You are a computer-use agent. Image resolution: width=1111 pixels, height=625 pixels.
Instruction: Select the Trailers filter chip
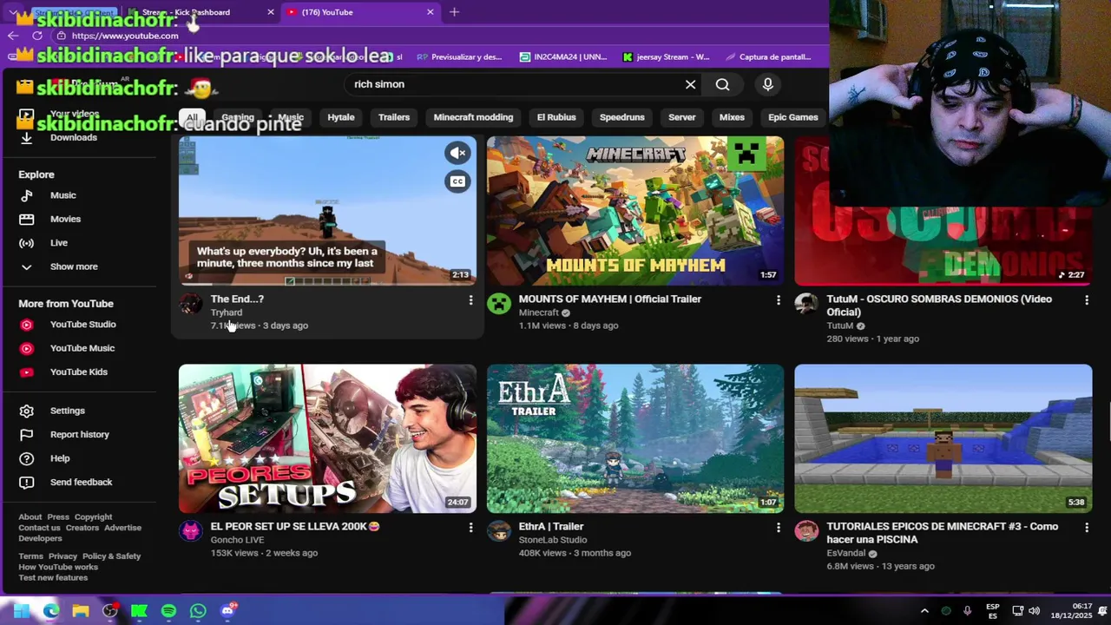coord(394,117)
